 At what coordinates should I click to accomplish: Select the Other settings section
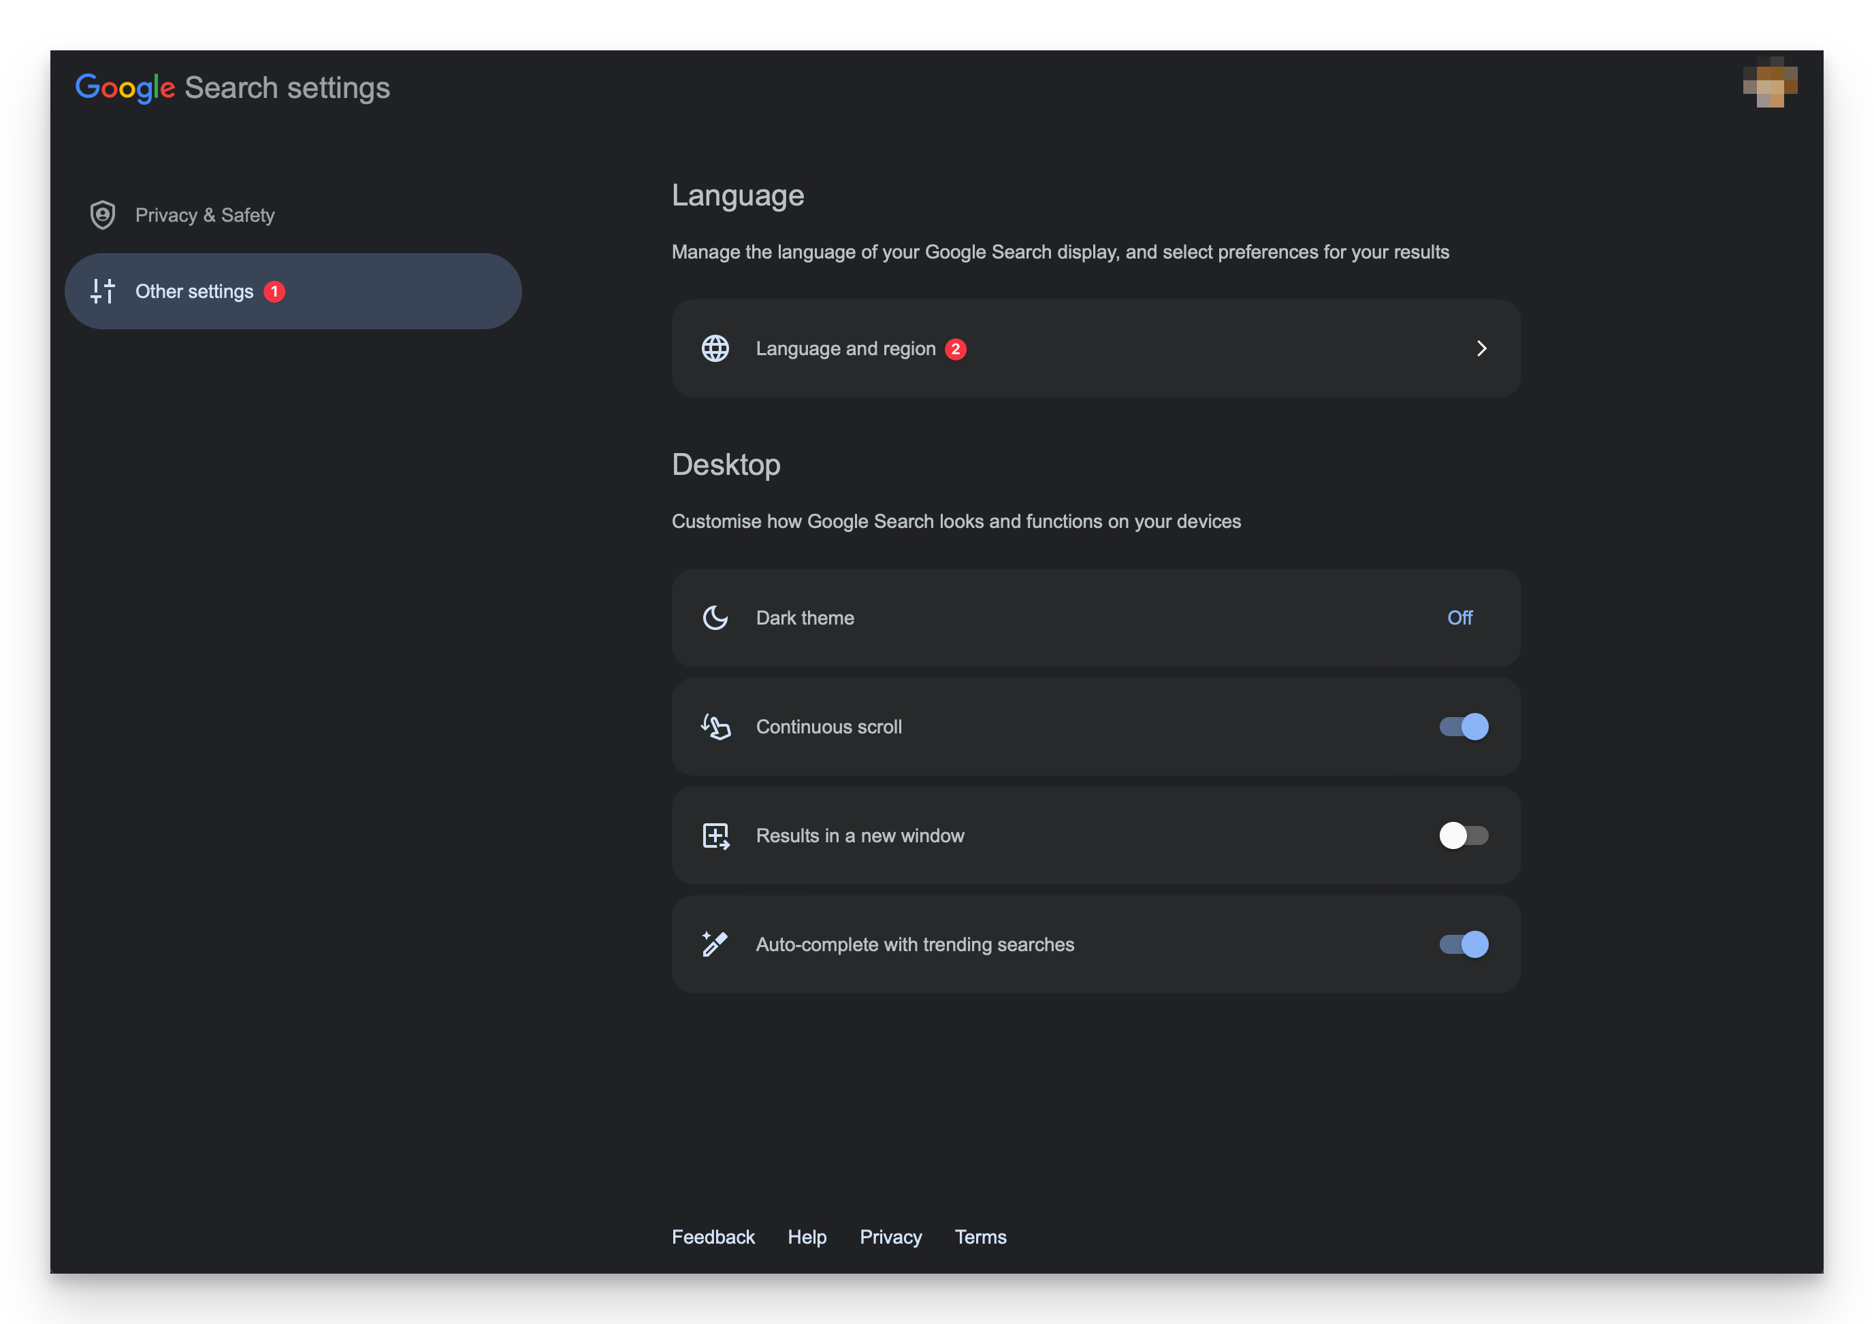tap(194, 291)
